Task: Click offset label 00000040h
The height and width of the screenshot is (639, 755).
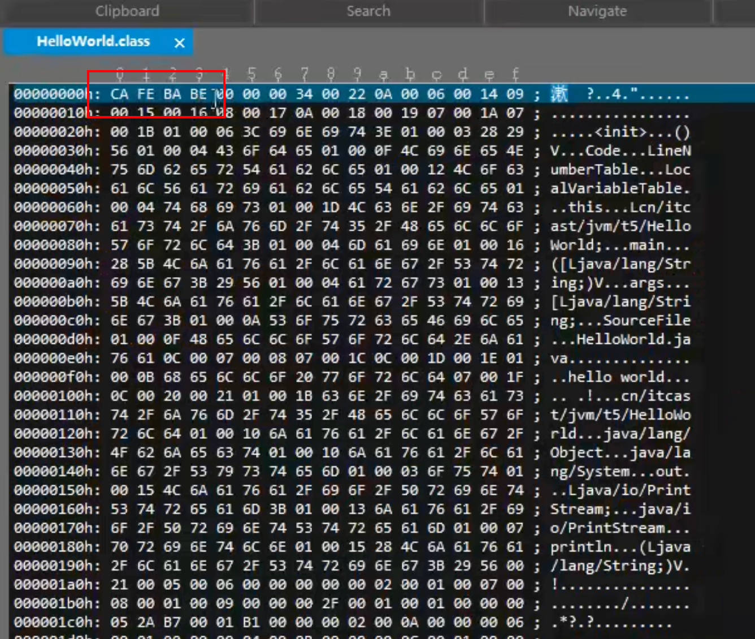Action: click(57, 170)
